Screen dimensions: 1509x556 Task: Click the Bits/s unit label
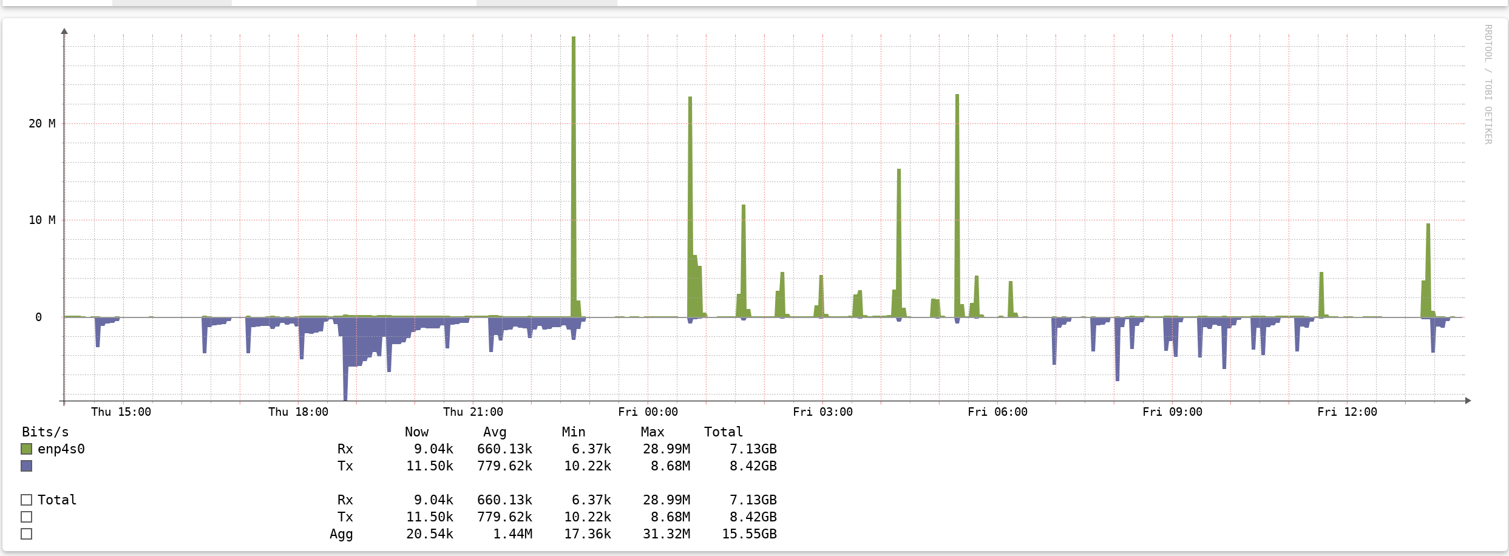(46, 432)
